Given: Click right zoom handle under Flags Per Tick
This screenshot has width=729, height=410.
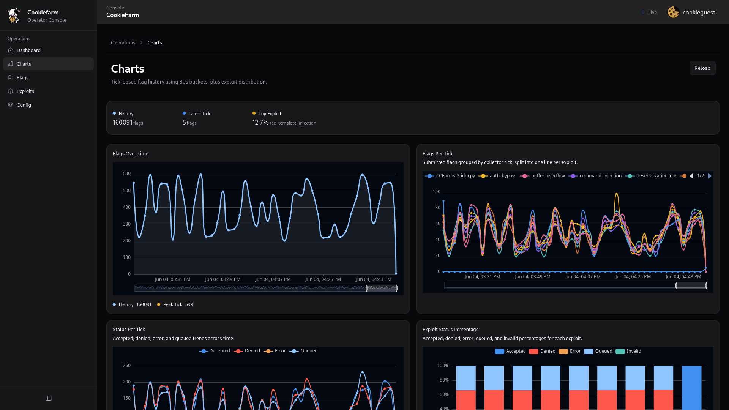Looking at the screenshot, I should point(706,285).
